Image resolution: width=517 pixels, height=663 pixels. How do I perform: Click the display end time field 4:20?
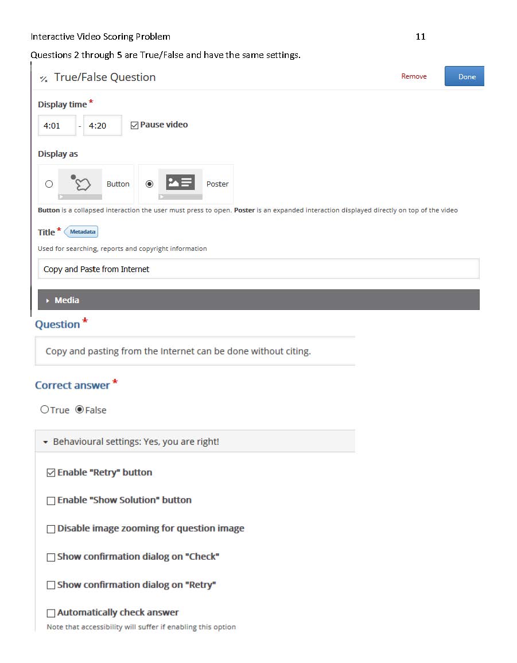pyautogui.click(x=103, y=126)
